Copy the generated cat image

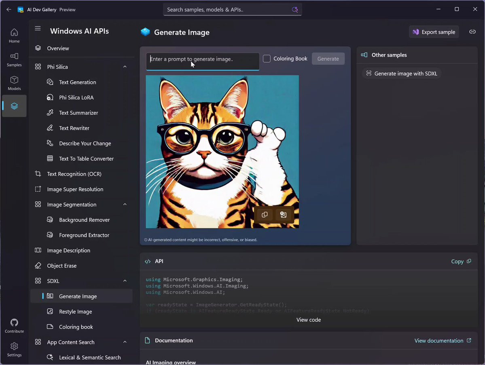(x=265, y=215)
